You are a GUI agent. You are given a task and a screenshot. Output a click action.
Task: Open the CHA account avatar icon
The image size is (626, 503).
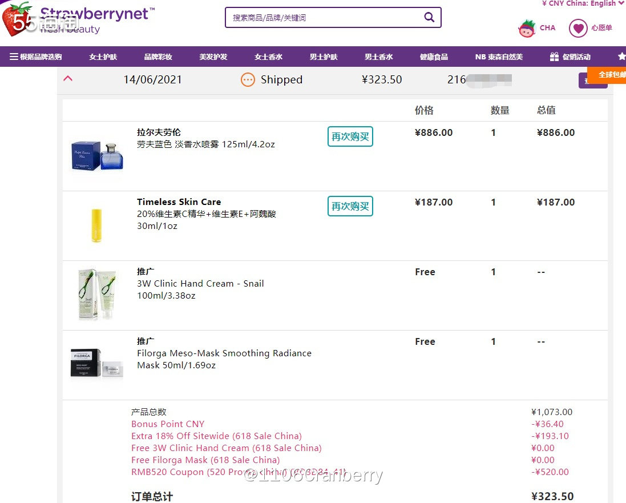(527, 29)
